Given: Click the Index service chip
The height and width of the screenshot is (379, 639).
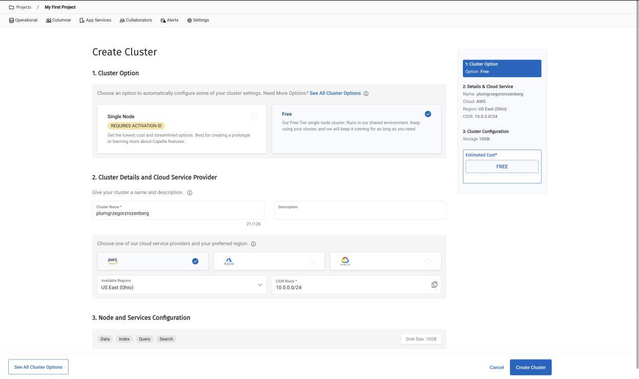Looking at the screenshot, I should (124, 339).
